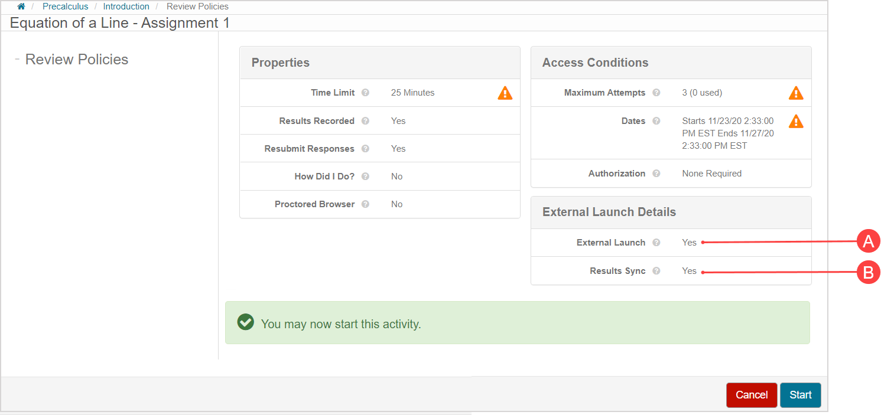Open the Precalculus breadcrumb link
881x415 pixels.
(x=65, y=6)
